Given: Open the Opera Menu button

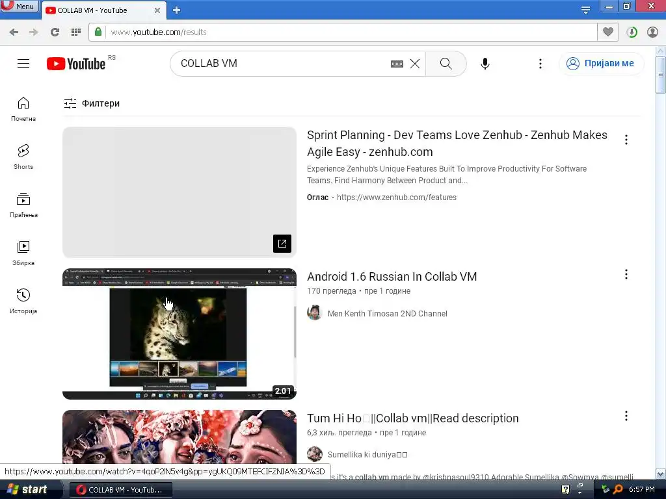Looking at the screenshot, I should [20, 6].
